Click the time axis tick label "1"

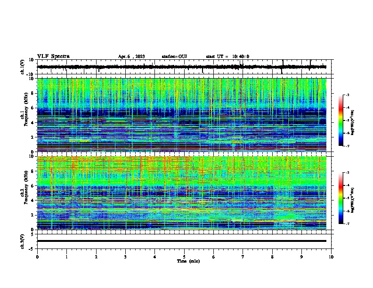66,257
